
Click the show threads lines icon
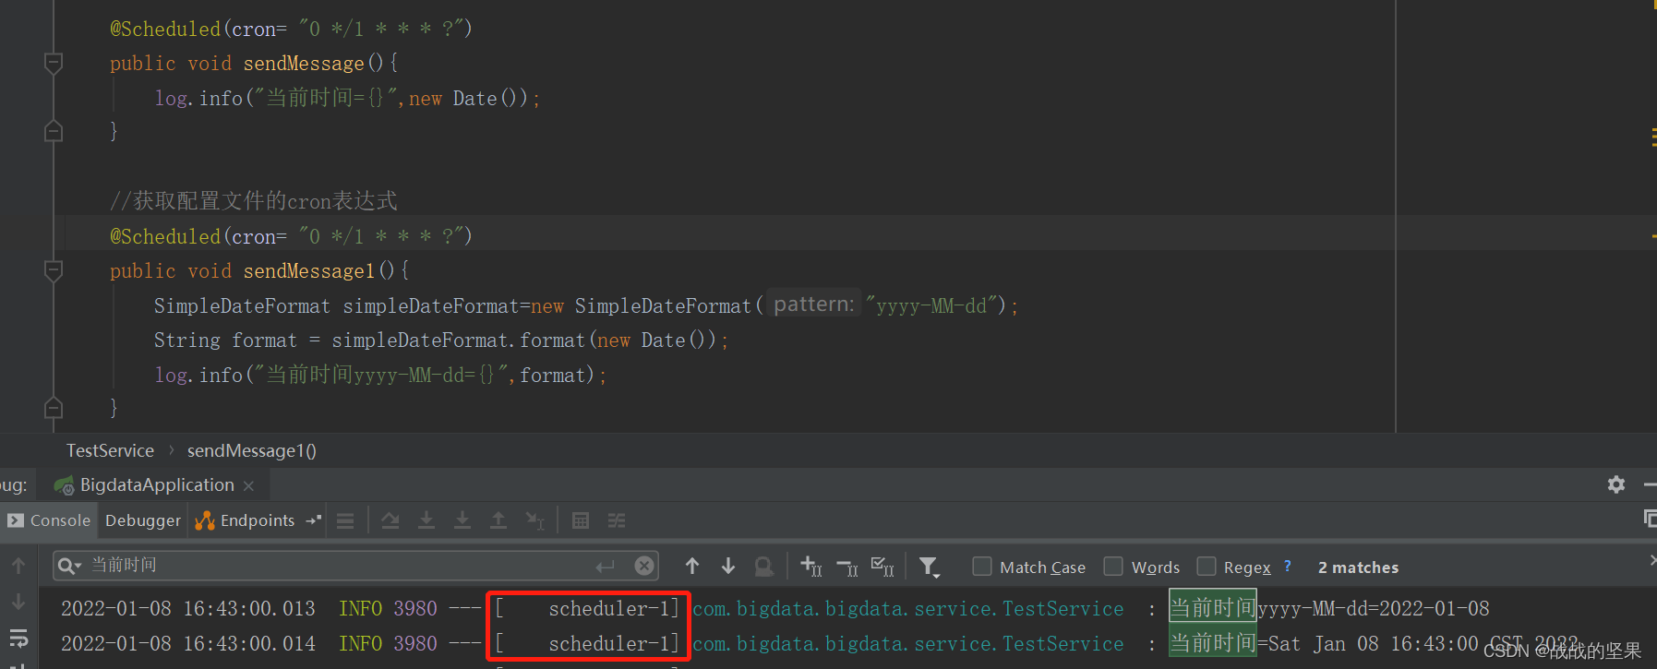[345, 521]
